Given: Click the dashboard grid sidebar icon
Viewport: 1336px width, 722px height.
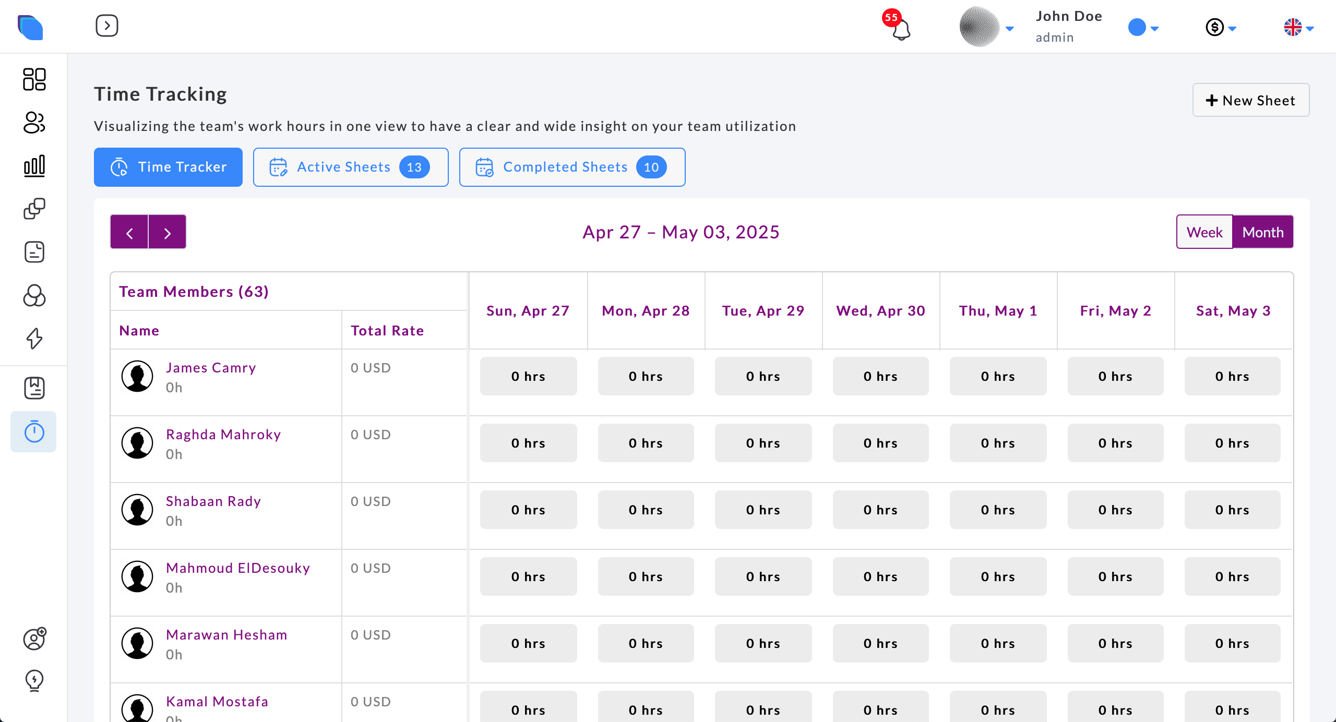Looking at the screenshot, I should pyautogui.click(x=34, y=79).
